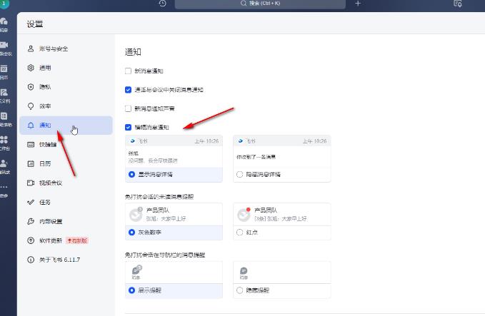The height and width of the screenshot is (316, 485).
Task: Click the banner preview showing 张旭 message
Action: tap(174, 152)
